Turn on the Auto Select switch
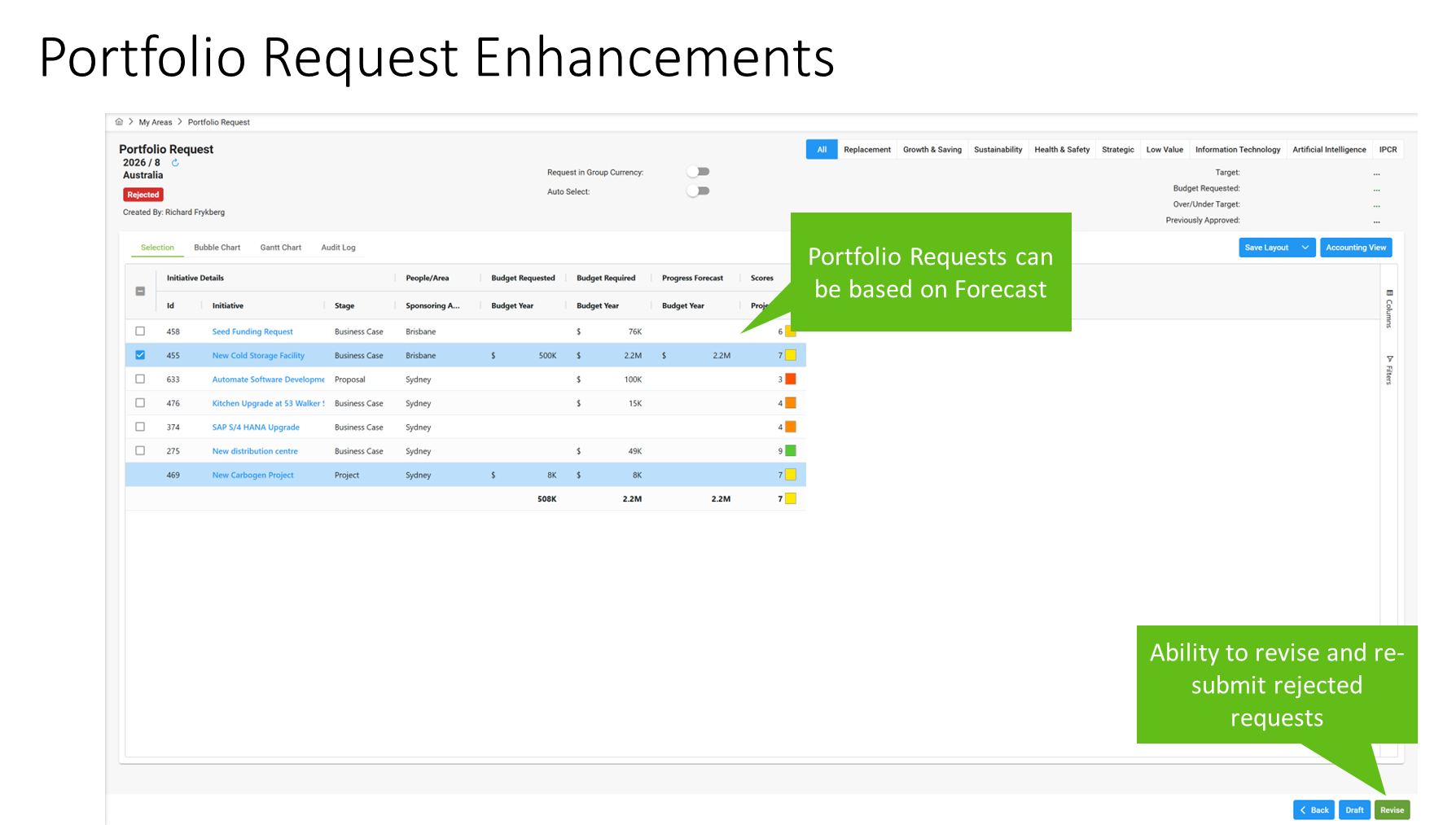Viewport: 1430px width, 825px height. 698,191
